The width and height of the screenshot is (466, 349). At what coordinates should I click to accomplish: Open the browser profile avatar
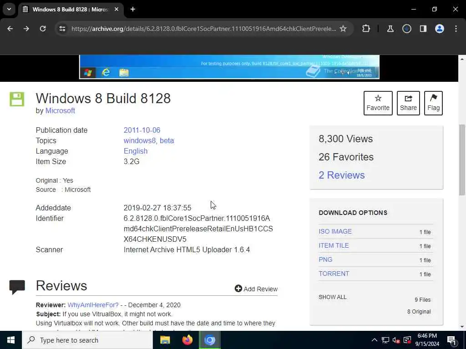(x=440, y=29)
